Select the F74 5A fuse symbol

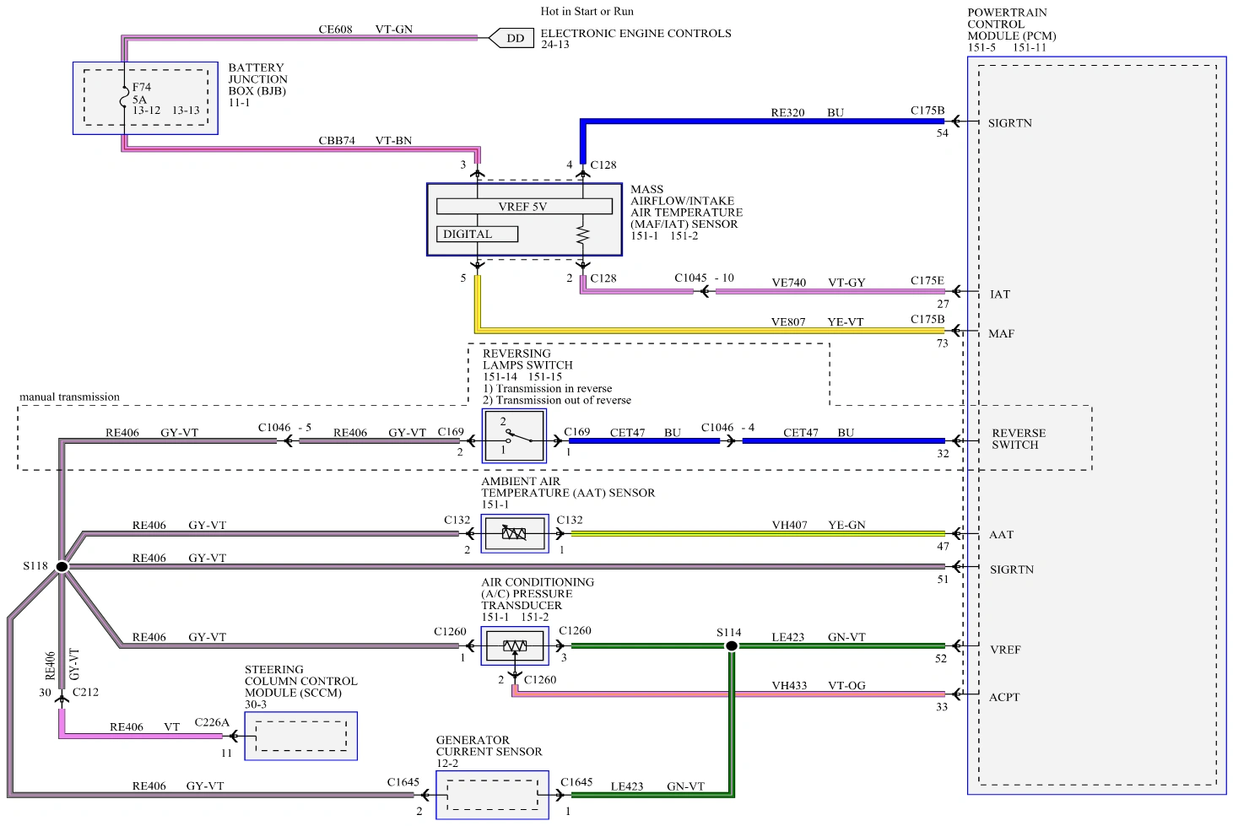[124, 98]
